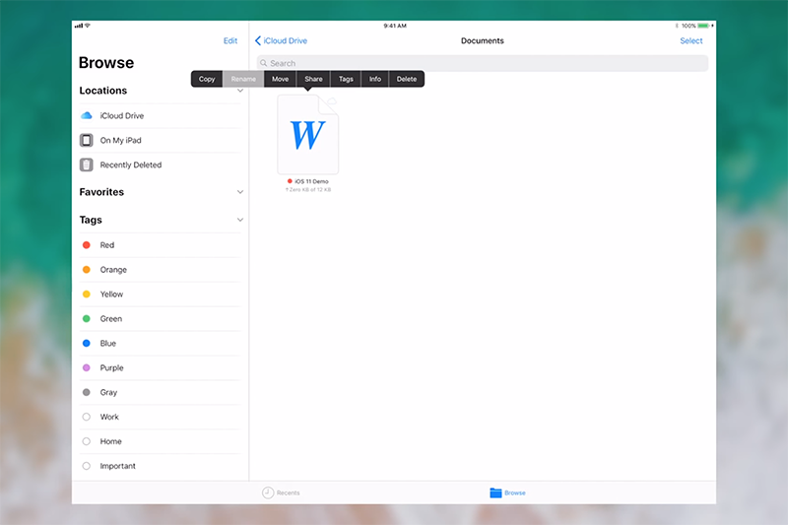Open the Recently Deleted trash icon
Image resolution: width=788 pixels, height=525 pixels.
point(87,164)
